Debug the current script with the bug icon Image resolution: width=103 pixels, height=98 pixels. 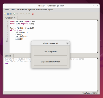[x=17, y=14]
